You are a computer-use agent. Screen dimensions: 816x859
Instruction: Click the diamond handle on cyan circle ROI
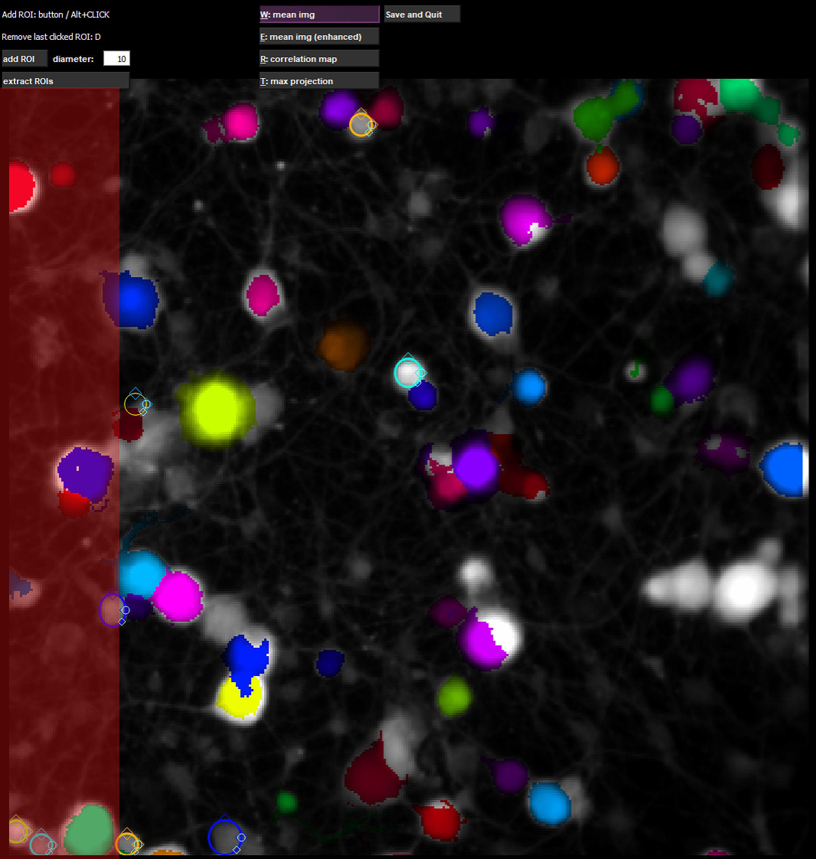coord(421,373)
